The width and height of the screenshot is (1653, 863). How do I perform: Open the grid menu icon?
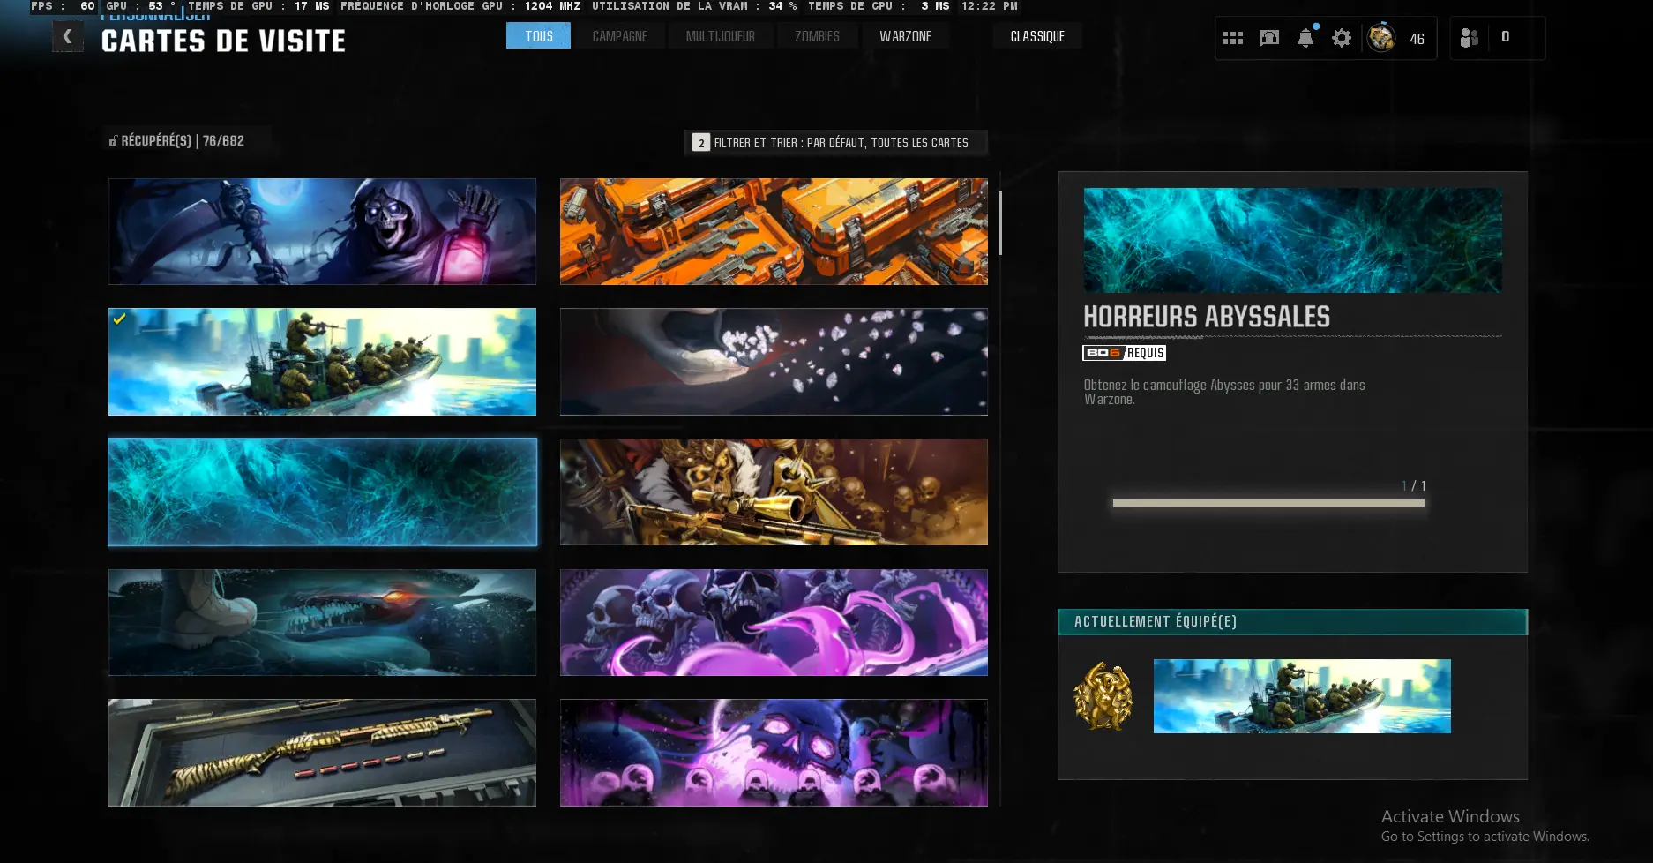click(x=1232, y=38)
